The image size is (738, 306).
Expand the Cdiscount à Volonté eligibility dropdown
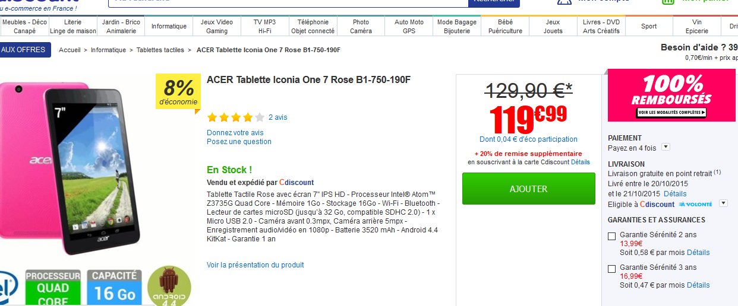(723, 203)
